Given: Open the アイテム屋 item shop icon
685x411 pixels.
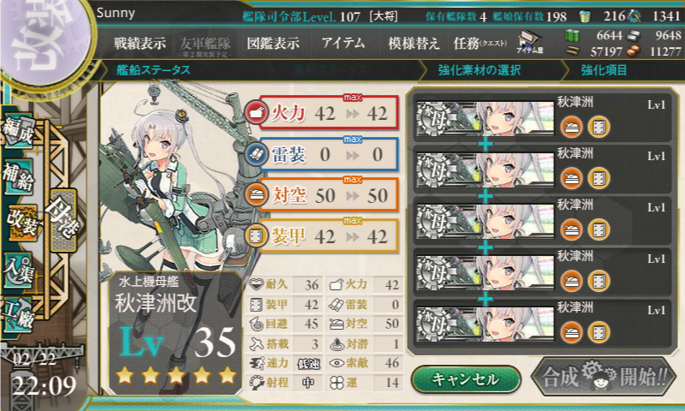Looking at the screenshot, I should [x=530, y=42].
